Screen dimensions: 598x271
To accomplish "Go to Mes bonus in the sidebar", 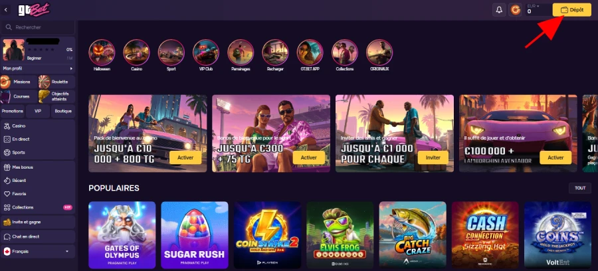I will (37, 167).
